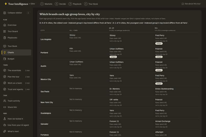Click the Sao Paulo row label
206x137 pixels.
tap(45, 92)
